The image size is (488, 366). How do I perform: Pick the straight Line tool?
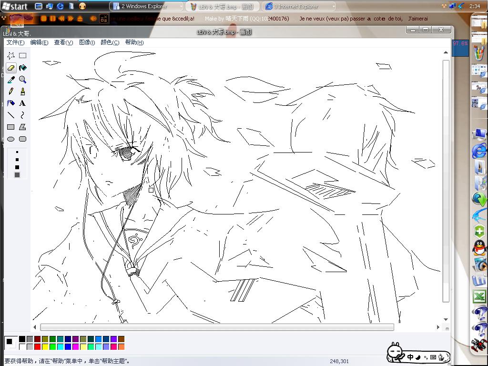pyautogui.click(x=11, y=115)
